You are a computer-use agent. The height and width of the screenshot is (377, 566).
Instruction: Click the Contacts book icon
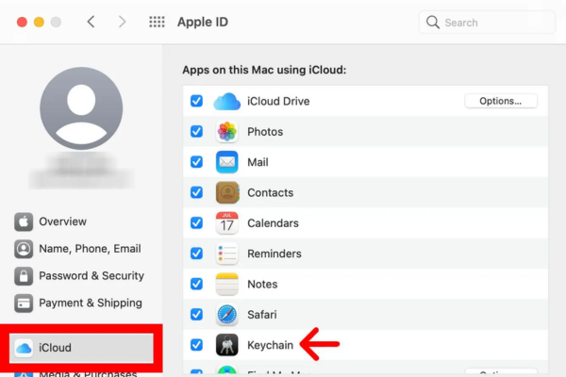227,192
